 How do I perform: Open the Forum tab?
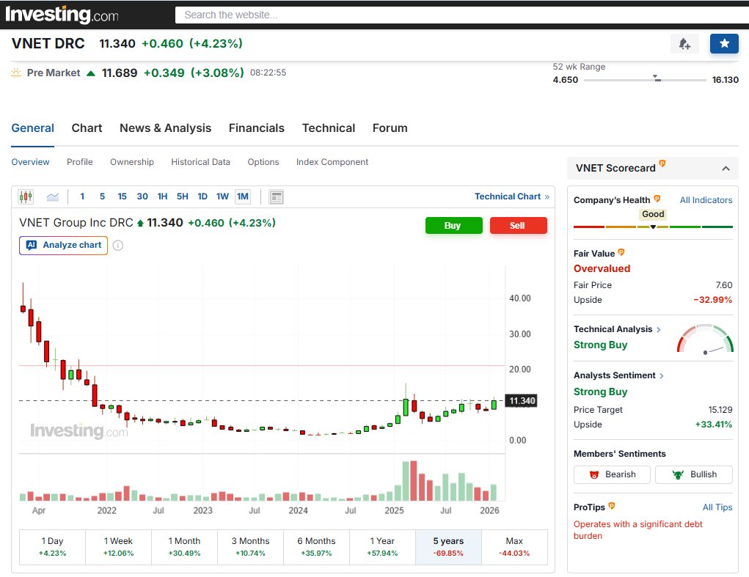click(390, 128)
